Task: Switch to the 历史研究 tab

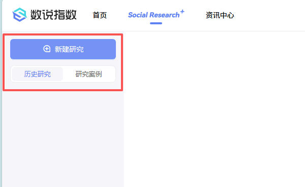Action: pyautogui.click(x=37, y=74)
